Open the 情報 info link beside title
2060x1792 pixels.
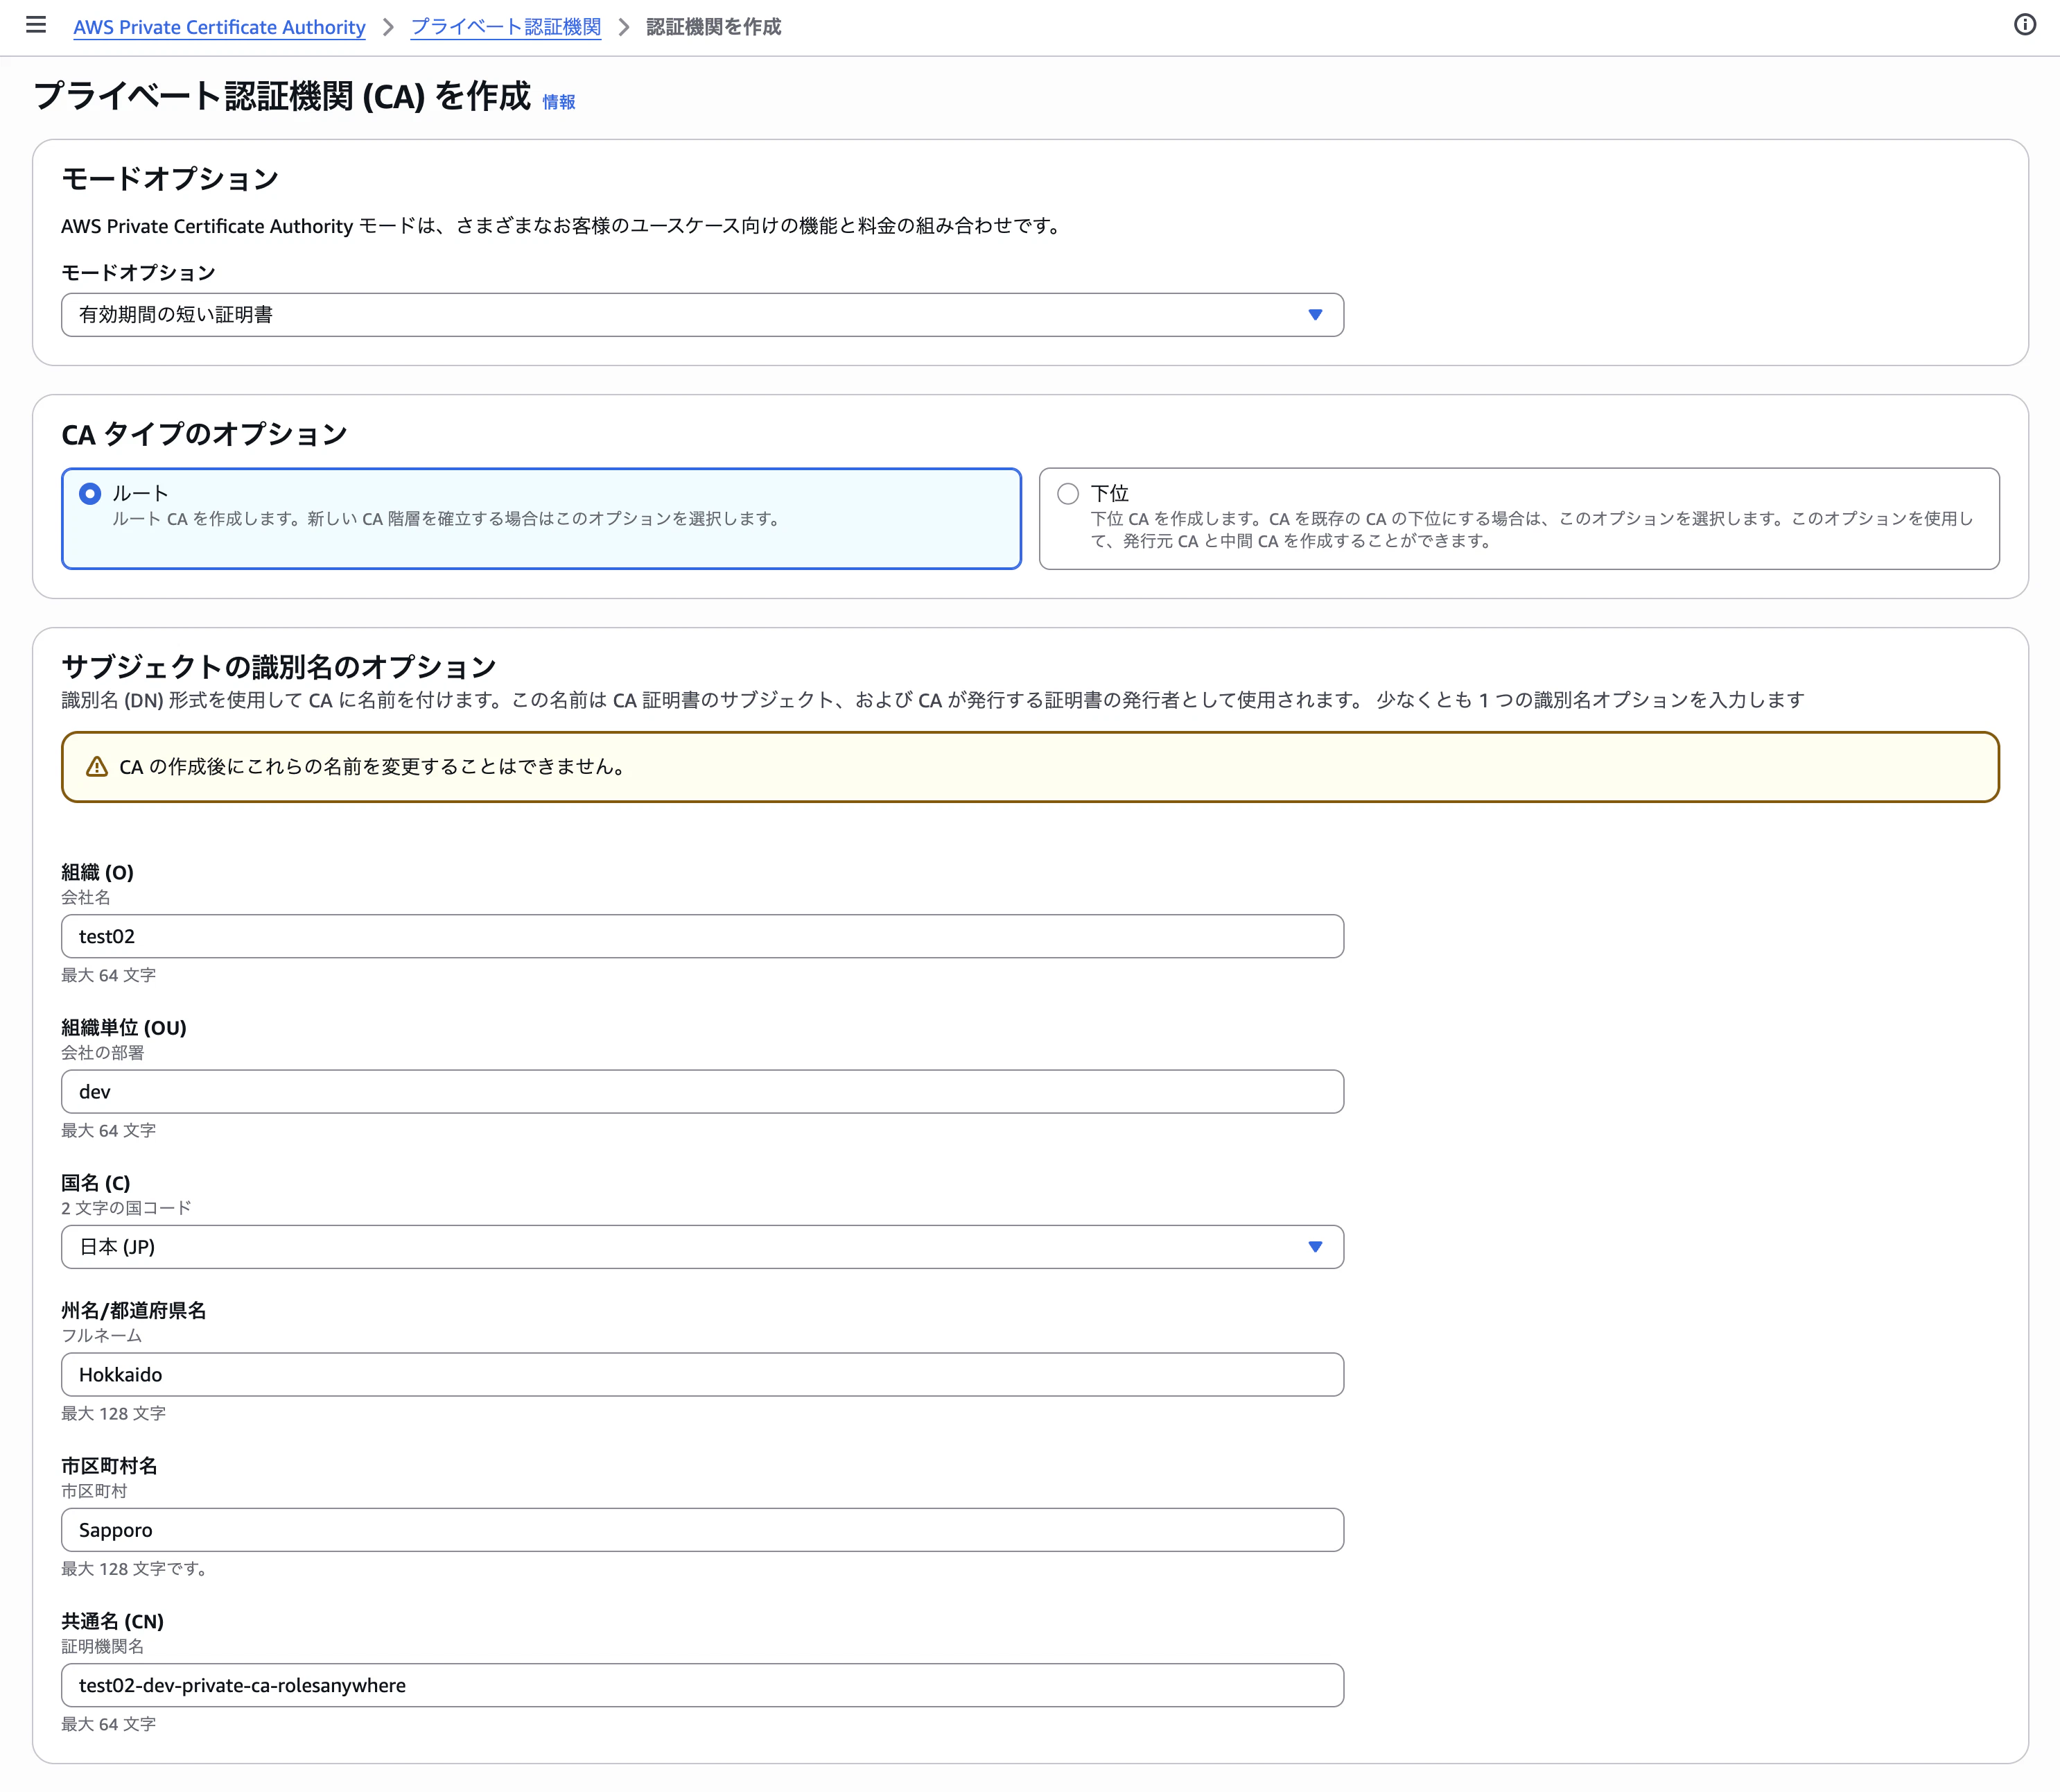[x=559, y=102]
